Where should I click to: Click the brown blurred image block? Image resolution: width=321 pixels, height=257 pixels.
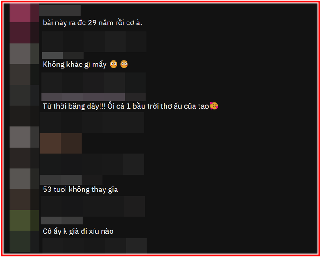[x=61, y=143]
